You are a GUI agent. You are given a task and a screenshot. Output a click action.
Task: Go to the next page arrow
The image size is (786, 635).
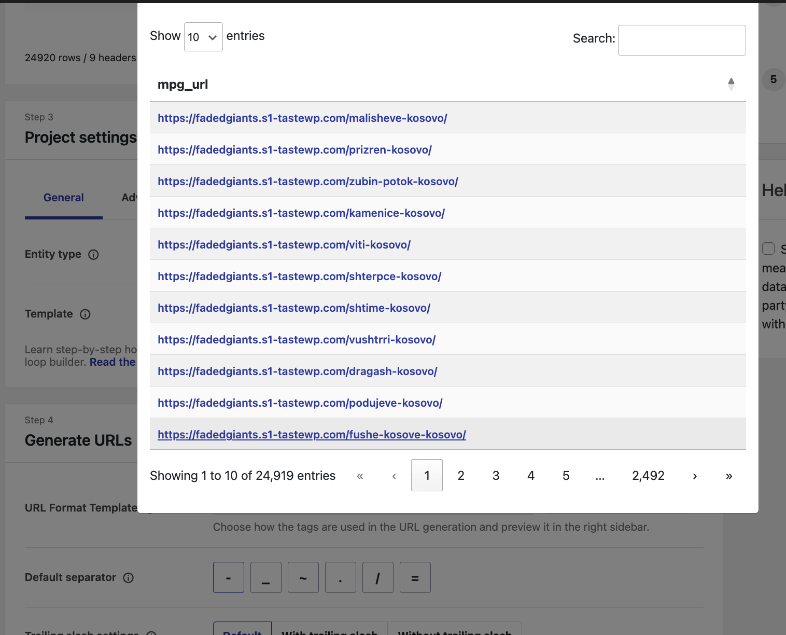point(694,476)
